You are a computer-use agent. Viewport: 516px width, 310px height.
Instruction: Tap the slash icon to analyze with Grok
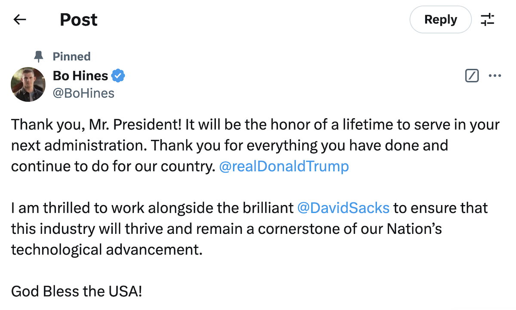coord(472,76)
